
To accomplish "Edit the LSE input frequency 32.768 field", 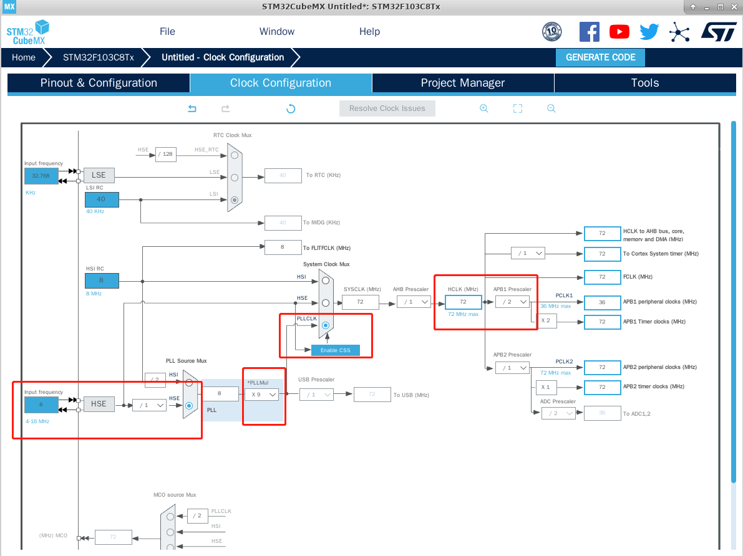I will [x=41, y=176].
